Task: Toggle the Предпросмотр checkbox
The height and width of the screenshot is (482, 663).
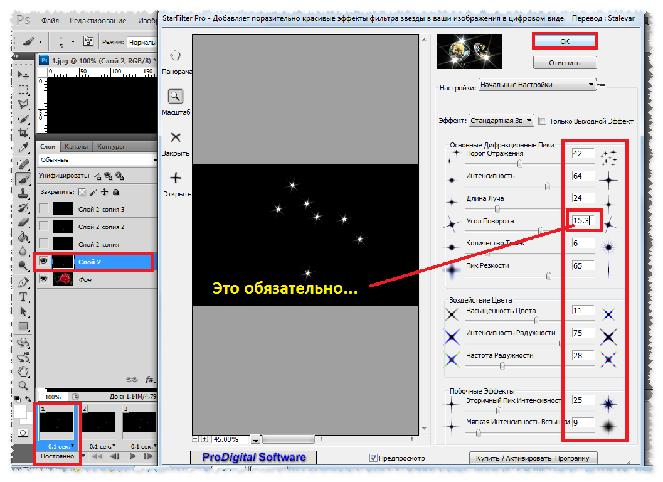Action: (373, 458)
